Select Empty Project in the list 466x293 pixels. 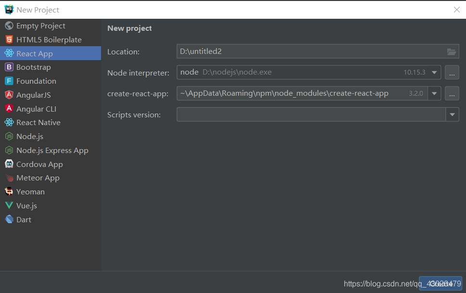(50, 26)
